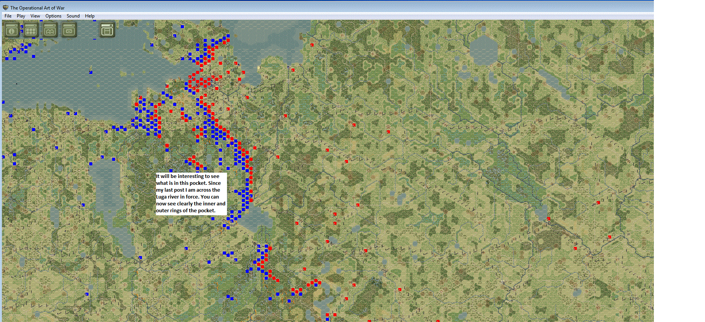Select the blue unit in the gulf waters

coord(91,72)
